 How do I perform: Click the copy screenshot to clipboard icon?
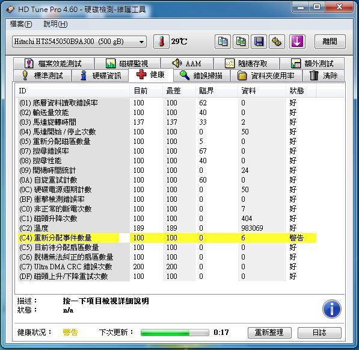pyautogui.click(x=241, y=42)
